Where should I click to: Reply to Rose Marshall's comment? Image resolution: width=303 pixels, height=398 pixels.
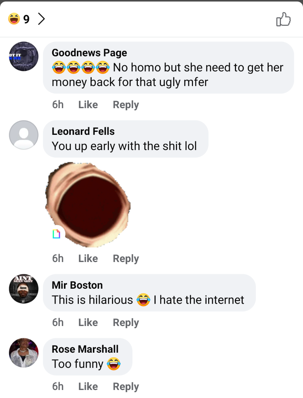pyautogui.click(x=126, y=387)
